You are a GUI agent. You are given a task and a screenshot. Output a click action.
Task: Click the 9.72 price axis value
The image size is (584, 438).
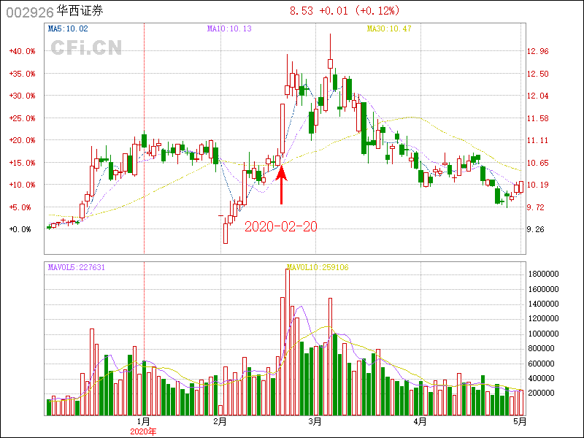click(x=536, y=207)
